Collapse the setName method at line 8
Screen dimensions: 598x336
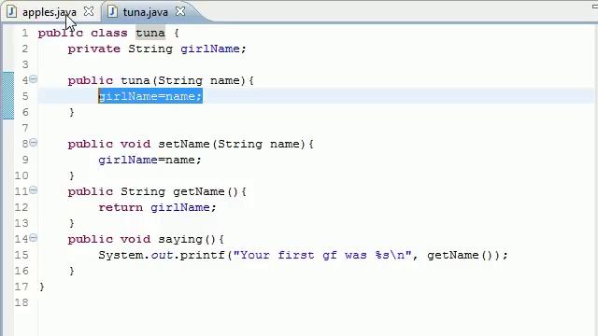coord(34,143)
